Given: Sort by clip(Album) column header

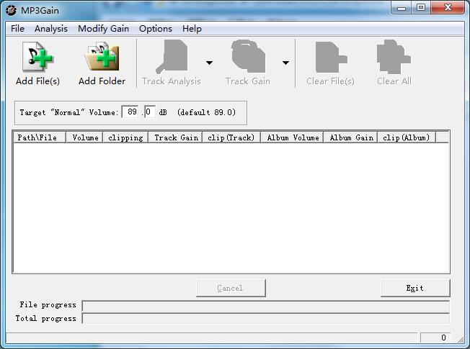Looking at the screenshot, I should 407,137.
